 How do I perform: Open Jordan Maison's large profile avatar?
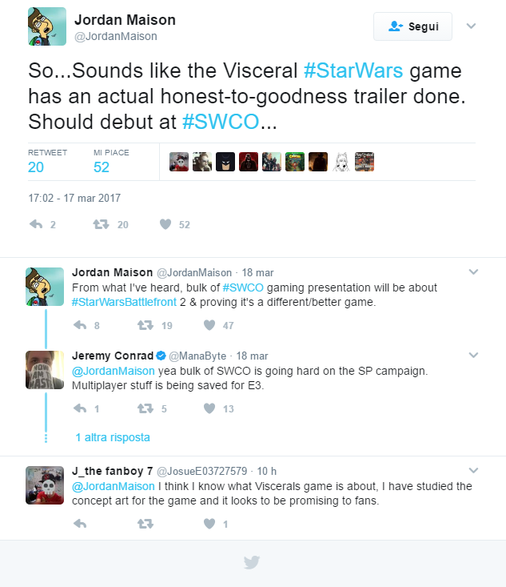46,27
